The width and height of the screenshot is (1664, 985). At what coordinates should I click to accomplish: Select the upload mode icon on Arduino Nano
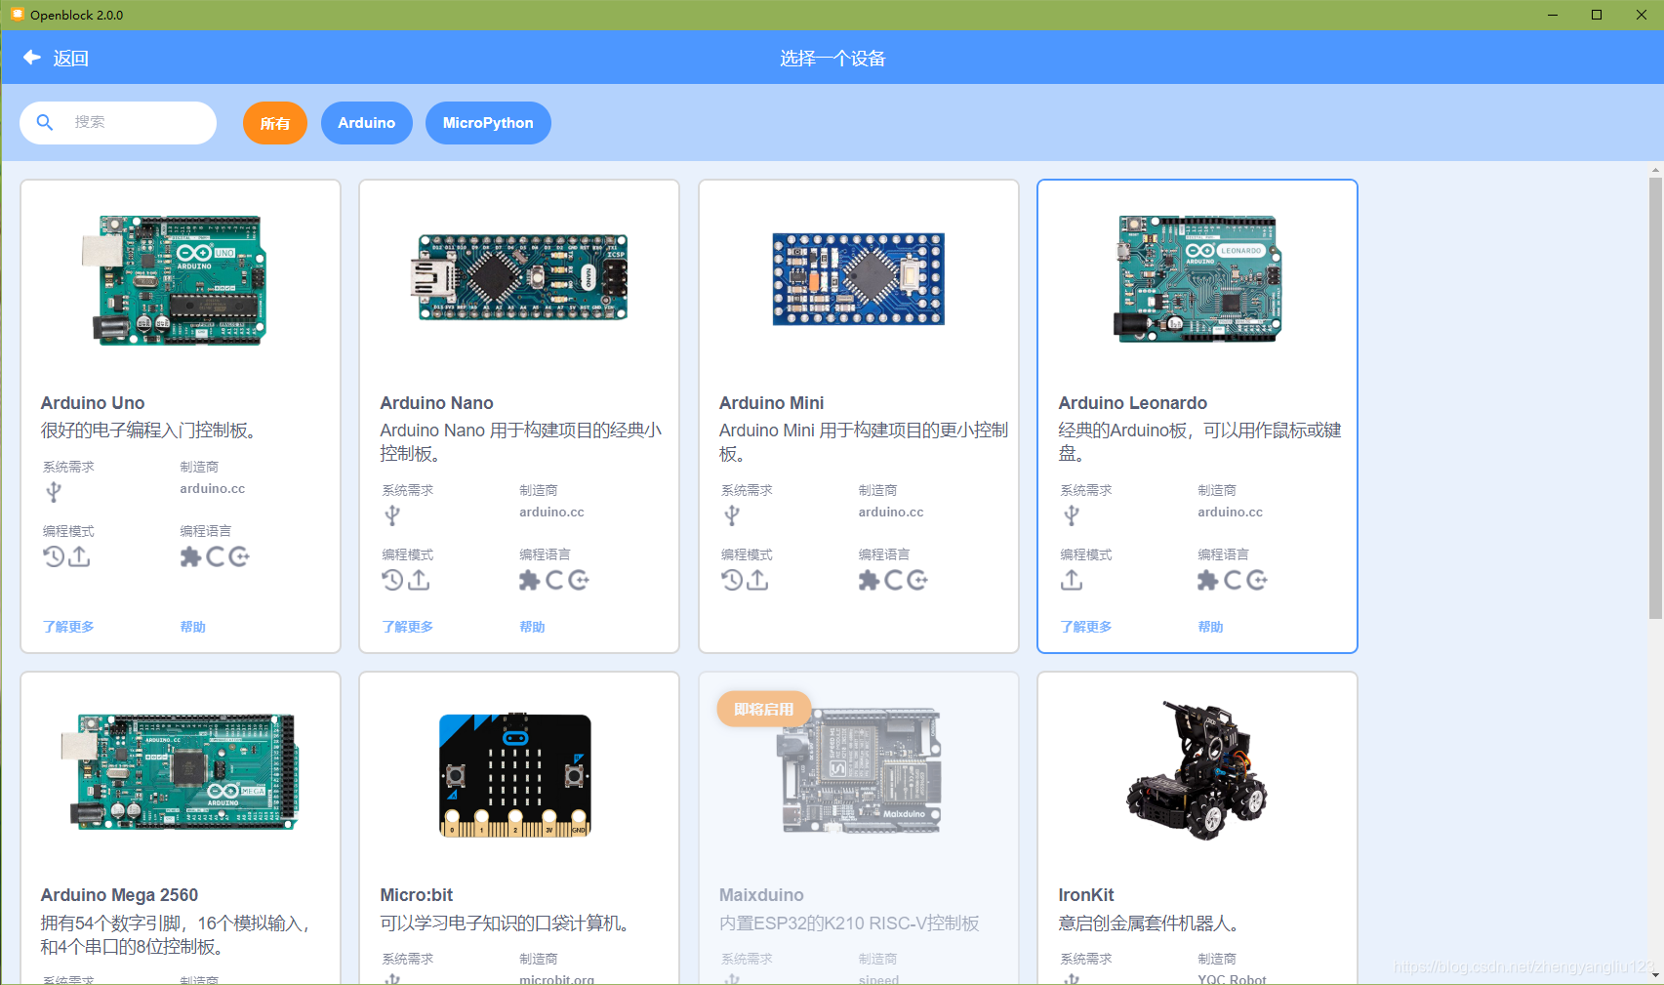(419, 580)
